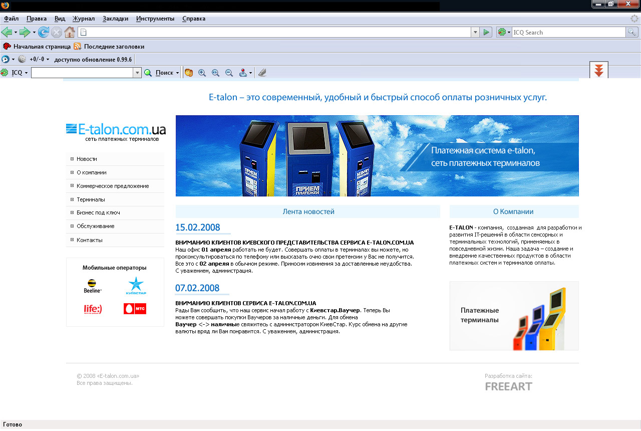Open the Правка menu
This screenshot has width=641, height=431.
tap(37, 19)
